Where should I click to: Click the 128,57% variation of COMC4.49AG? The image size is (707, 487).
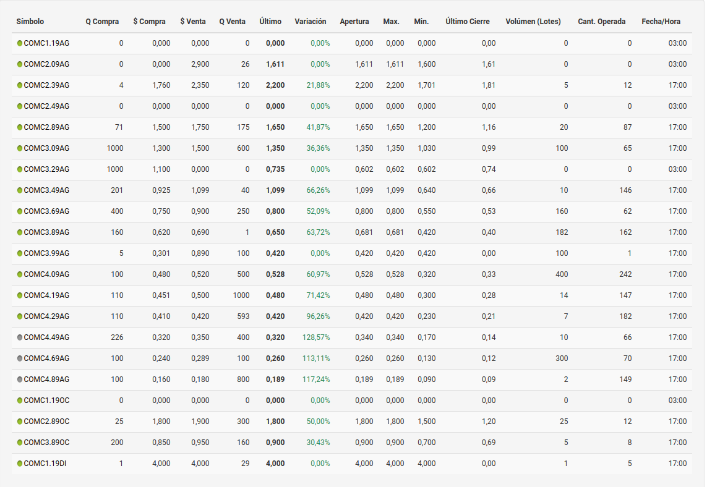(x=316, y=337)
